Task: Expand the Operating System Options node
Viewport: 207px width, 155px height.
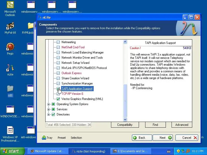Action: tap(48, 104)
